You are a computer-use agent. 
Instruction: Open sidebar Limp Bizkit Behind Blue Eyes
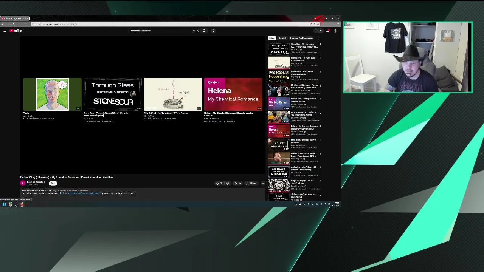tap(279, 145)
